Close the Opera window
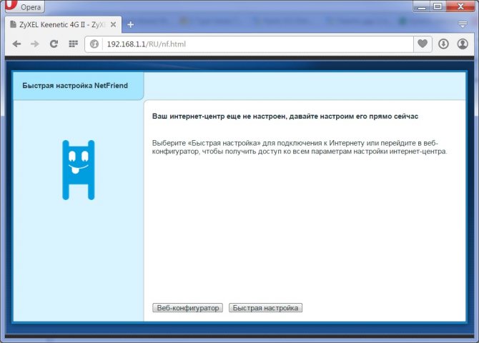The height and width of the screenshot is (343, 479). pyautogui.click(x=460, y=6)
